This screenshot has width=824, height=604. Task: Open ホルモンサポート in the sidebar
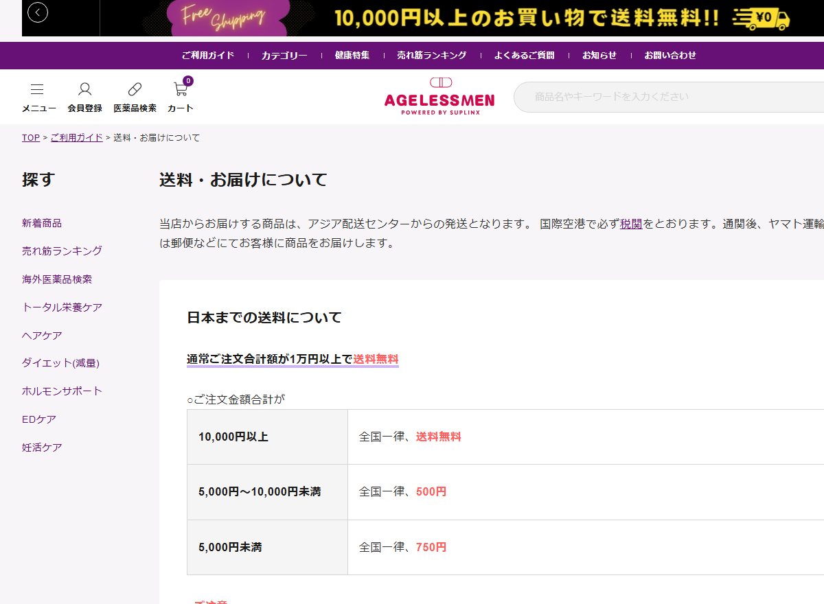[62, 391]
